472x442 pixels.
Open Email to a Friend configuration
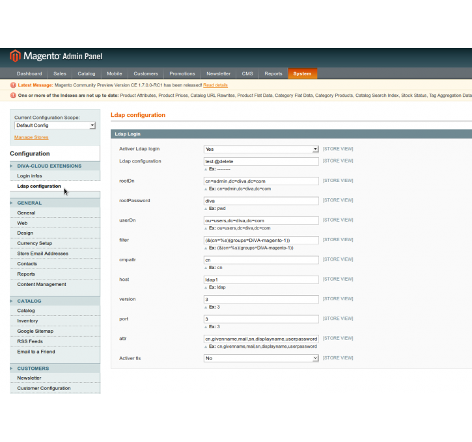point(36,352)
